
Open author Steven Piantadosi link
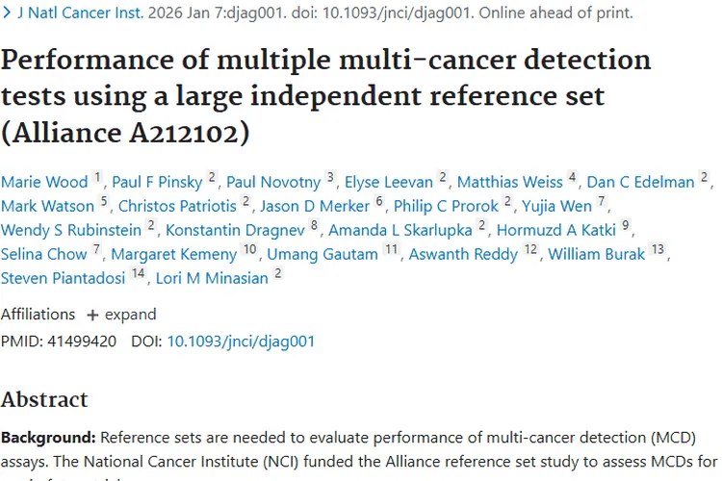click(63, 278)
